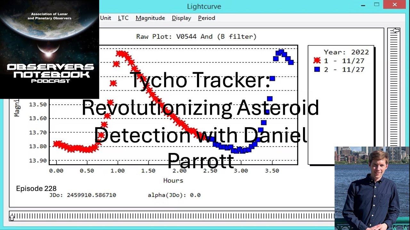
Task: Click the horizontal slider arrow handle
Action: tap(12, 217)
